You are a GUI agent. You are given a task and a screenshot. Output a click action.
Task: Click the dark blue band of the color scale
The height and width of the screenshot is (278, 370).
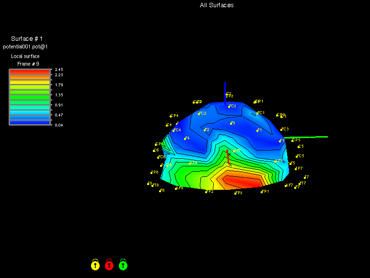pyautogui.click(x=29, y=122)
